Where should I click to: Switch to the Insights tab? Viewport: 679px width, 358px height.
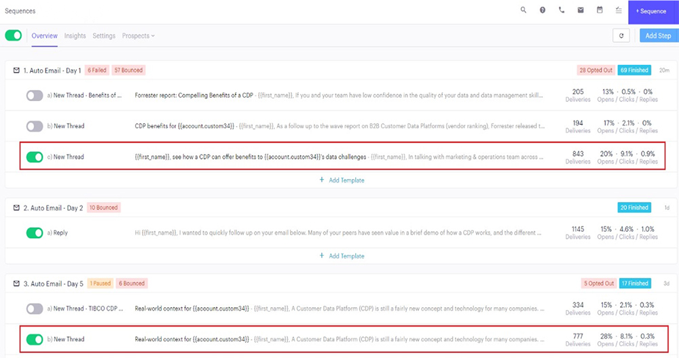(75, 36)
